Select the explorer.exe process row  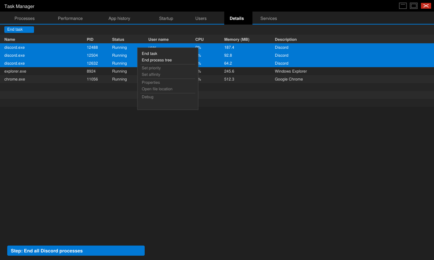[217, 71]
